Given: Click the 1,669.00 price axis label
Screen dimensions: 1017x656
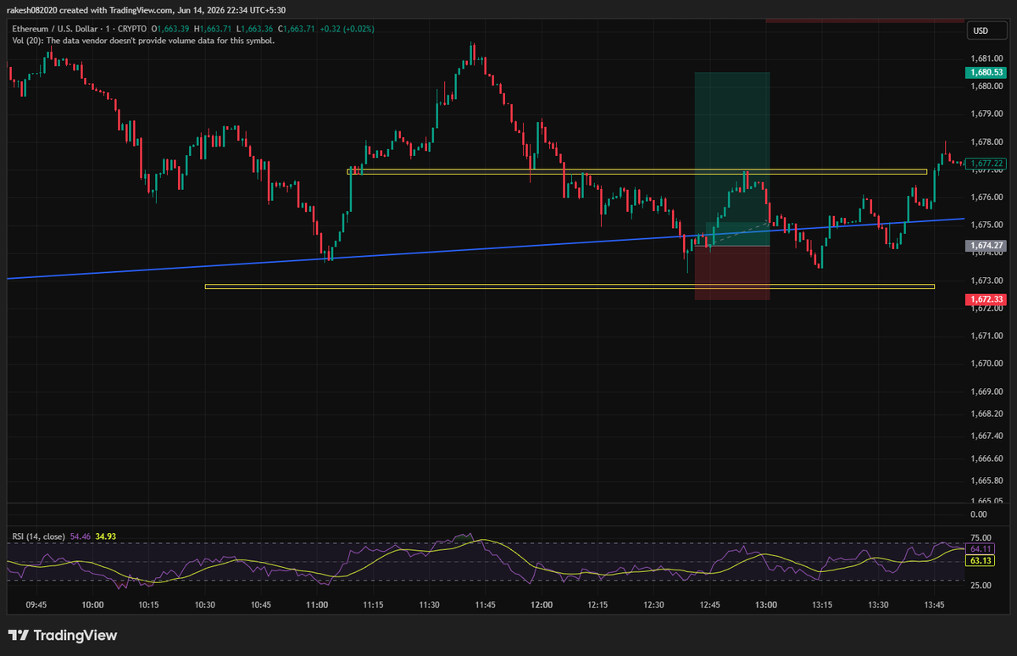Looking at the screenshot, I should click(x=986, y=392).
